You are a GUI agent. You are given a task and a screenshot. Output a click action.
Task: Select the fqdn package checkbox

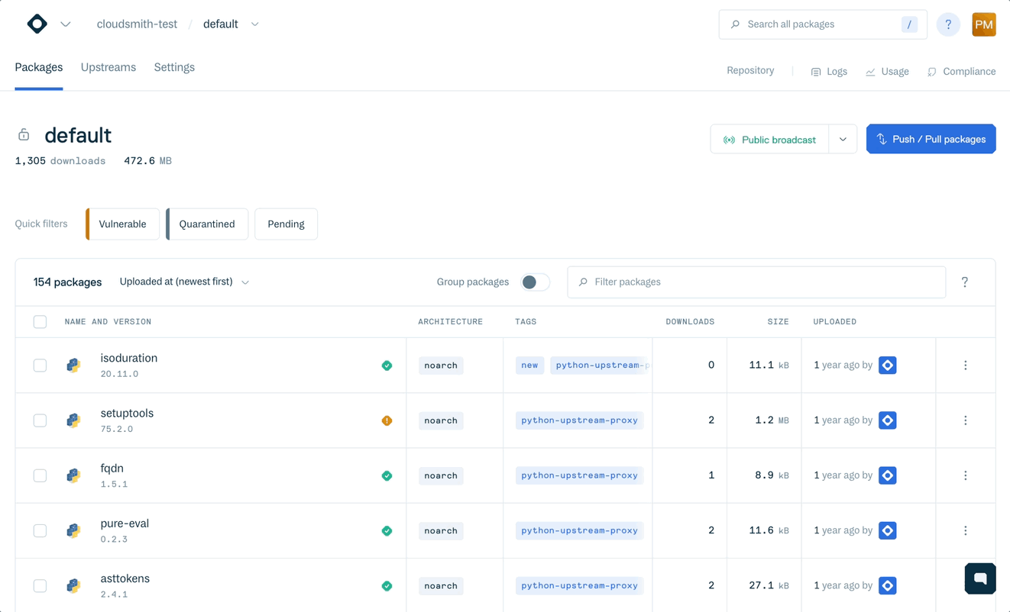(40, 475)
